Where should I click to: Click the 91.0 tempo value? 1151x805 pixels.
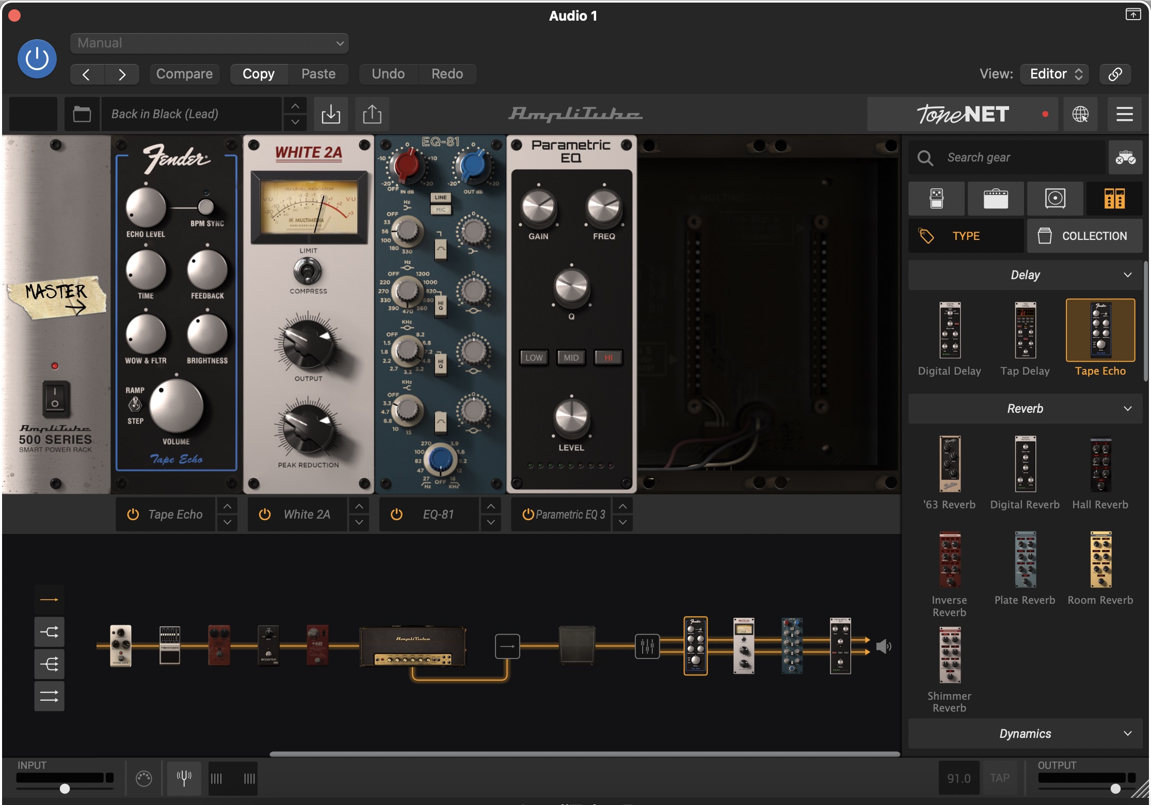click(x=959, y=778)
